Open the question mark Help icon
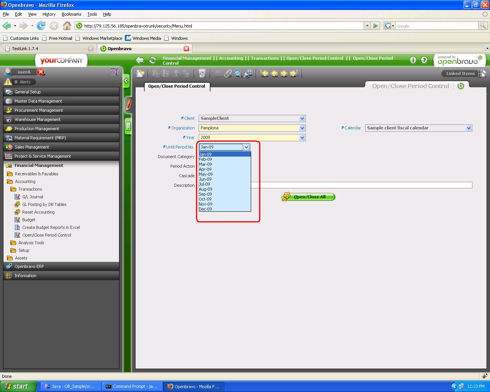Screen dimensions: 490x392 tap(424, 60)
